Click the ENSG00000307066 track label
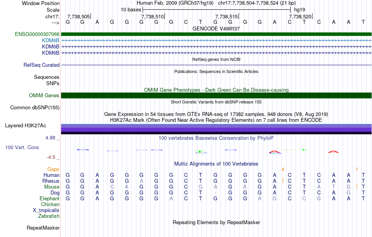 (37, 34)
